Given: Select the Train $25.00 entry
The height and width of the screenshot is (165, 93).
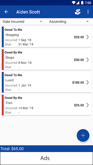Looking at the screenshot, I should click(47, 105).
